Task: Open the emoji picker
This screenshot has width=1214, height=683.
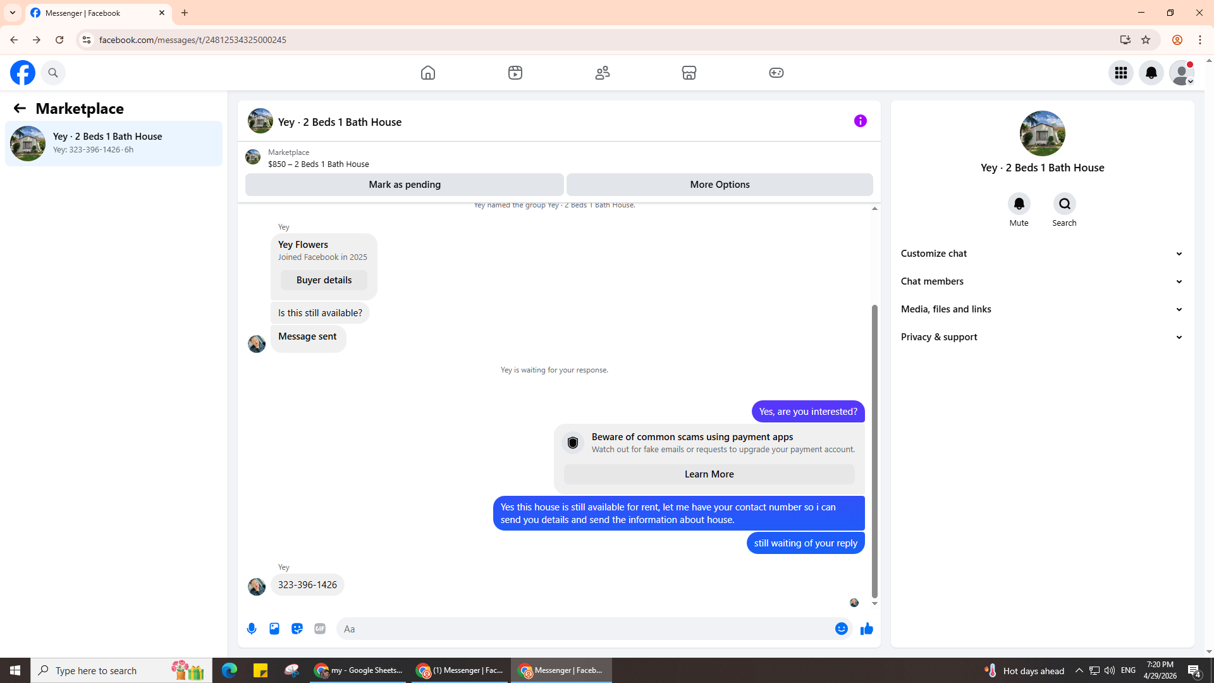Action: [841, 629]
